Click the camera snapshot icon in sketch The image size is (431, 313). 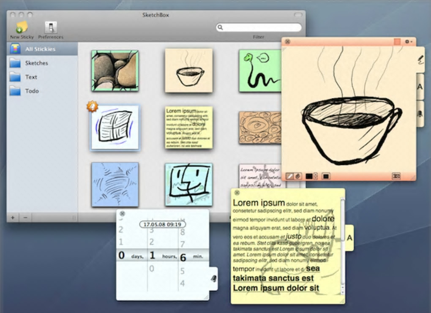(x=396, y=176)
